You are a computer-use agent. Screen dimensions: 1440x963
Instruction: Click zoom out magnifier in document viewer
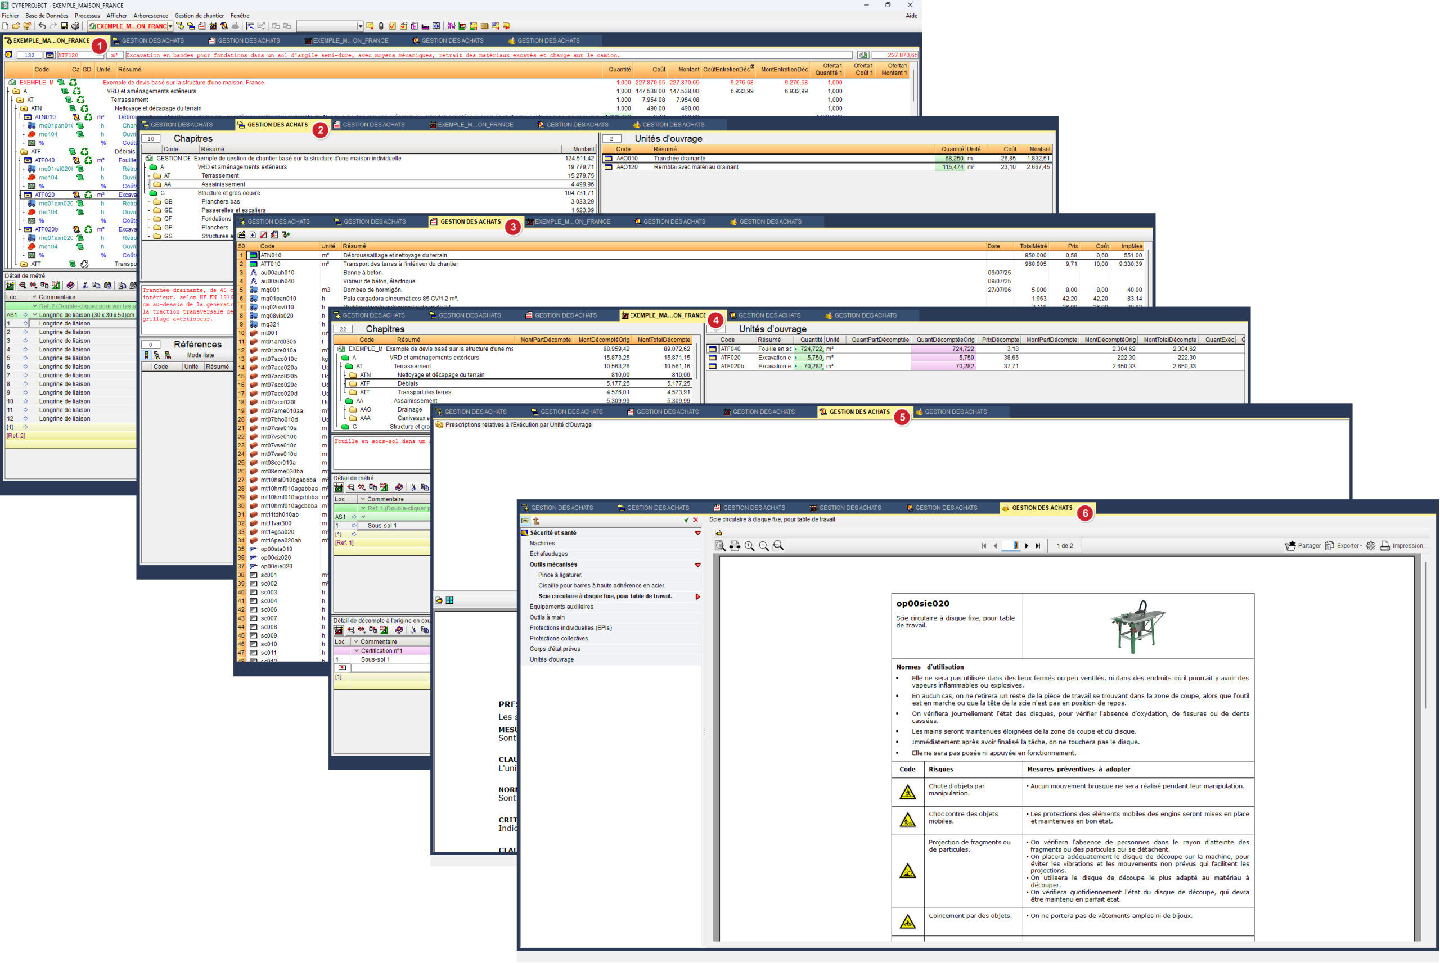pos(764,546)
